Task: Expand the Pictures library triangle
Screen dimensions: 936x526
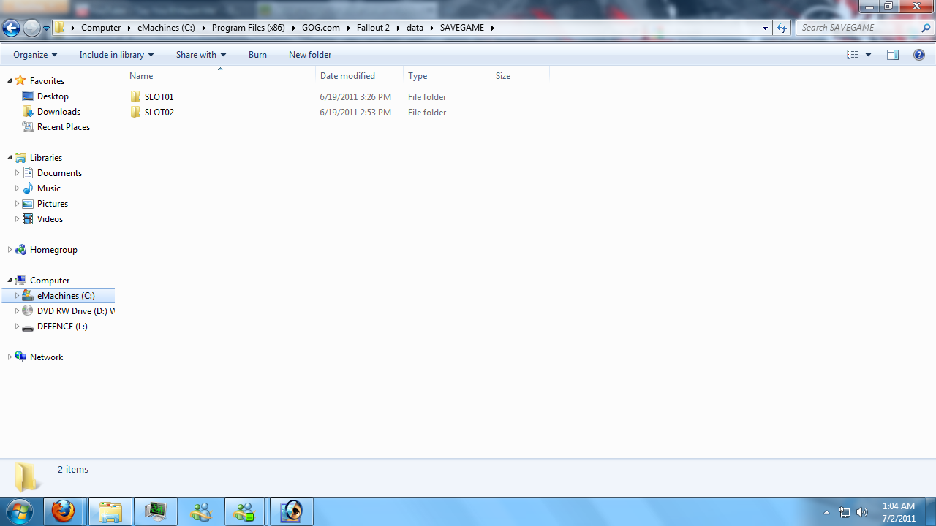Action: pos(17,204)
